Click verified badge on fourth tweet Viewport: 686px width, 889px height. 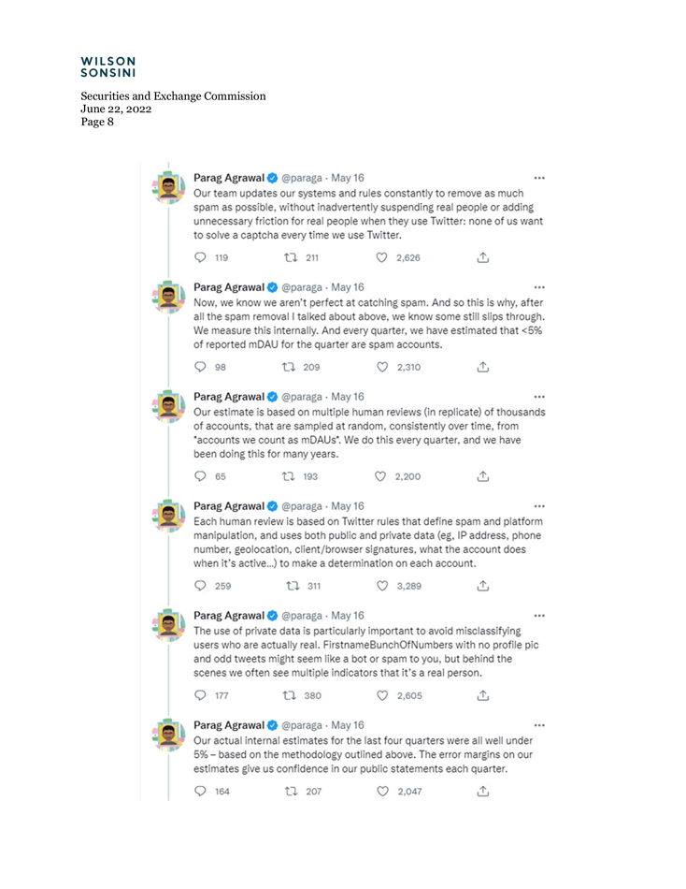pos(272,506)
